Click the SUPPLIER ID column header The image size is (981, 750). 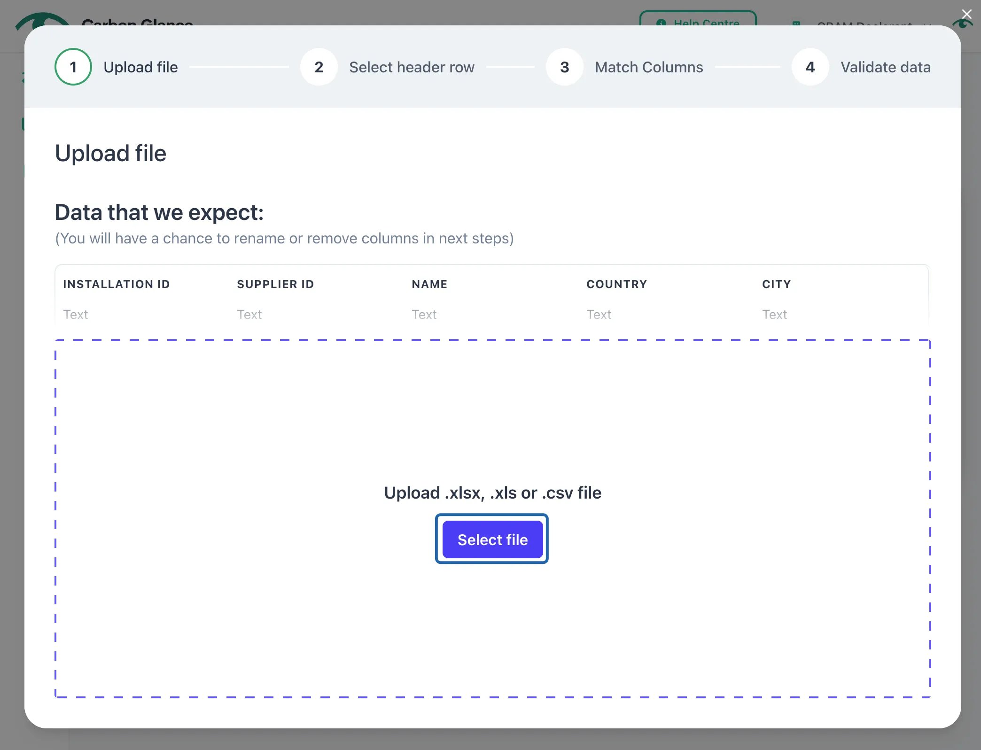[276, 284]
